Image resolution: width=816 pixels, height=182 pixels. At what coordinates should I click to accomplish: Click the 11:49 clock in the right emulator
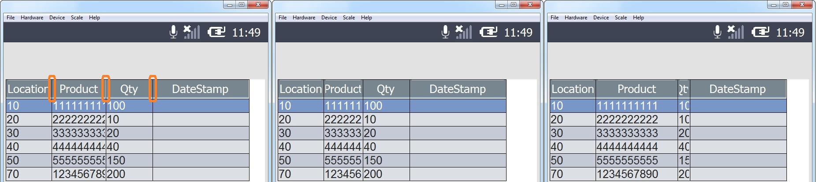[790, 32]
